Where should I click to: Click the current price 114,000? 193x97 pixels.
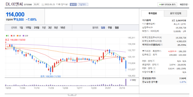[15, 14]
